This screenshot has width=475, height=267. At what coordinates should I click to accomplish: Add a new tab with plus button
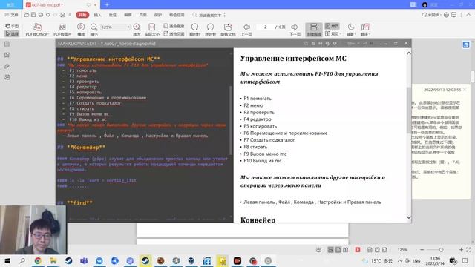[x=107, y=4]
